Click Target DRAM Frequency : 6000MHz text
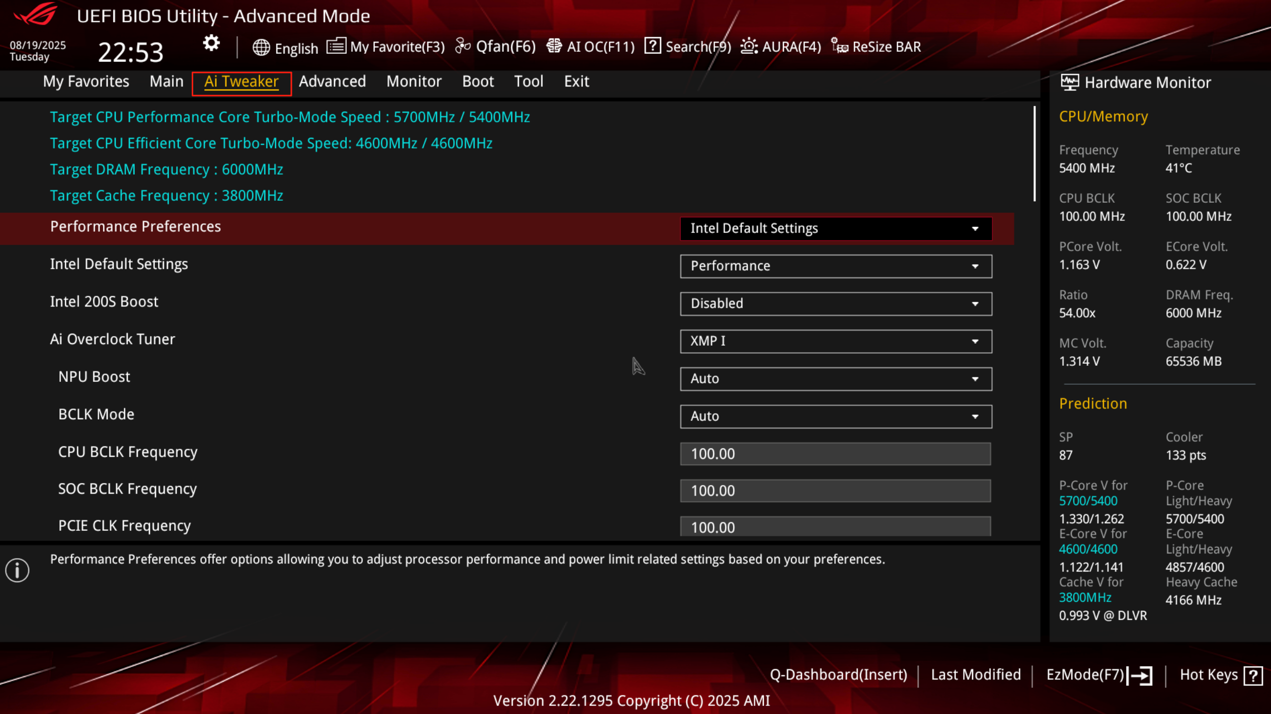Image resolution: width=1271 pixels, height=714 pixels. coord(167,170)
